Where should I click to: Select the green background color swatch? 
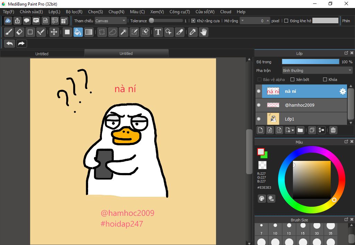point(265,156)
